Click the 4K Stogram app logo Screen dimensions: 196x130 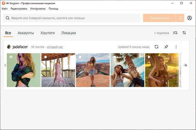3,3
